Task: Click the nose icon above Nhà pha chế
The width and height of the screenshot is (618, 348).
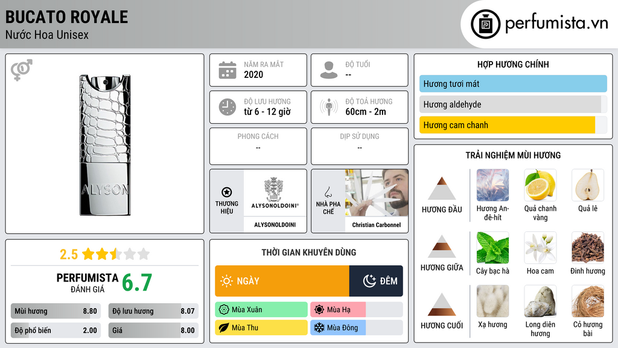Action: pos(328,192)
